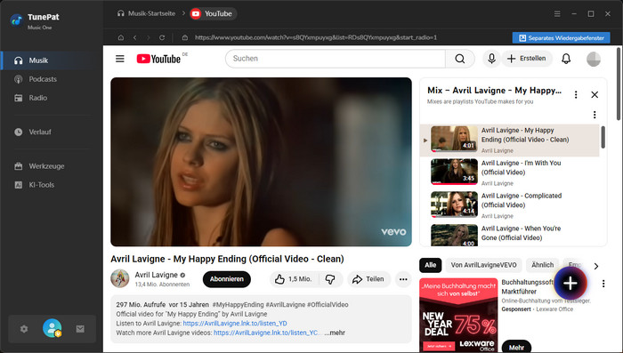Click the playlist panel scrollbar
623x353 pixels.
[603, 138]
